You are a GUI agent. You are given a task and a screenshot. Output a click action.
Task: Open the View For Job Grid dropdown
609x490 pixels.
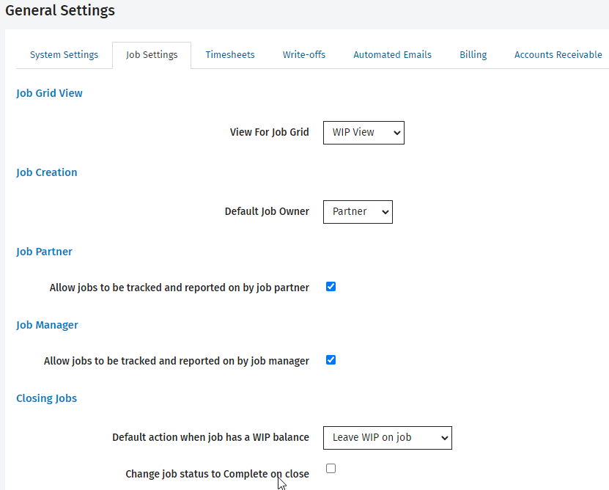coord(363,133)
